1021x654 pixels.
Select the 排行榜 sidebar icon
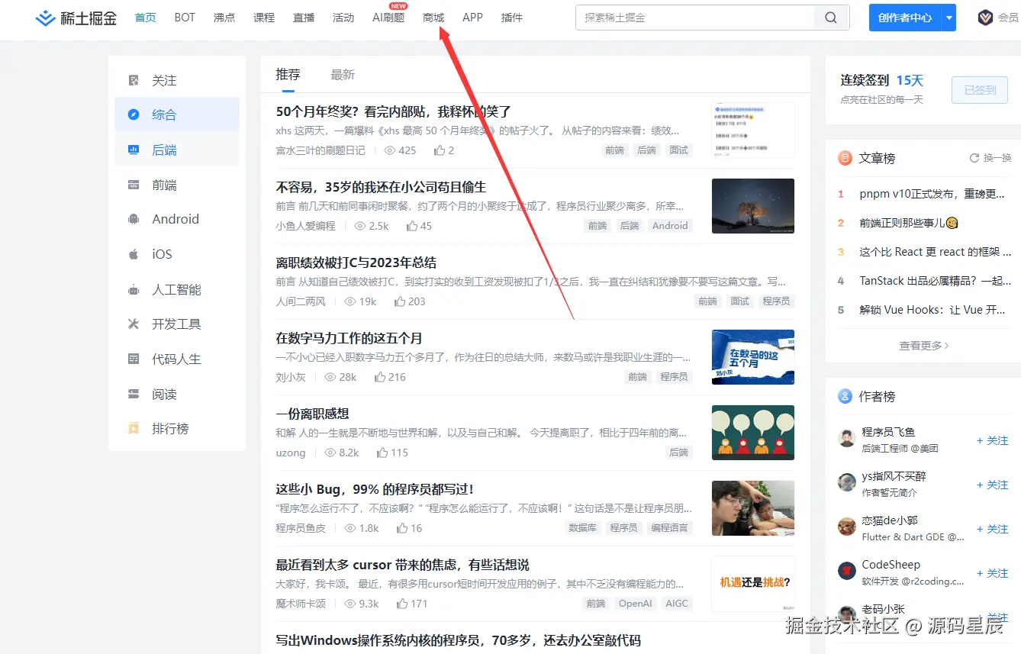coord(134,429)
